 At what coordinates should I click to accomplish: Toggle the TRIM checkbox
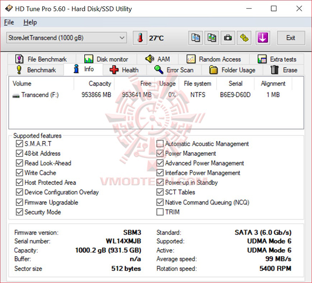[160, 212]
